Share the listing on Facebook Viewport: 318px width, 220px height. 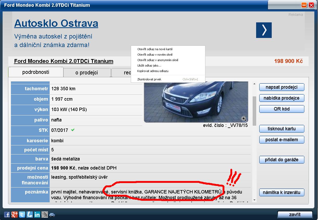tap(7, 215)
